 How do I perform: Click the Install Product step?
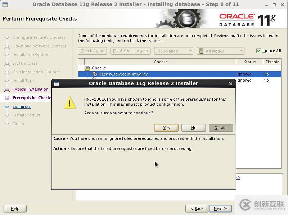26,115
